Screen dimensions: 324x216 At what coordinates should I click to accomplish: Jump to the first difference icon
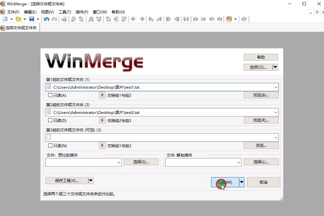pyautogui.click(x=109, y=19)
